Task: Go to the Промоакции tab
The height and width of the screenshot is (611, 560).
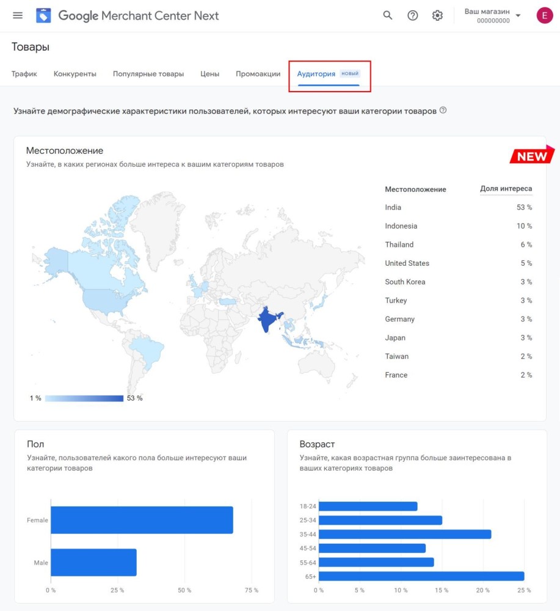Action: click(258, 74)
